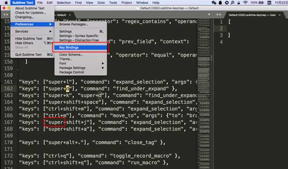Open the Selection menu

(64, 3)
